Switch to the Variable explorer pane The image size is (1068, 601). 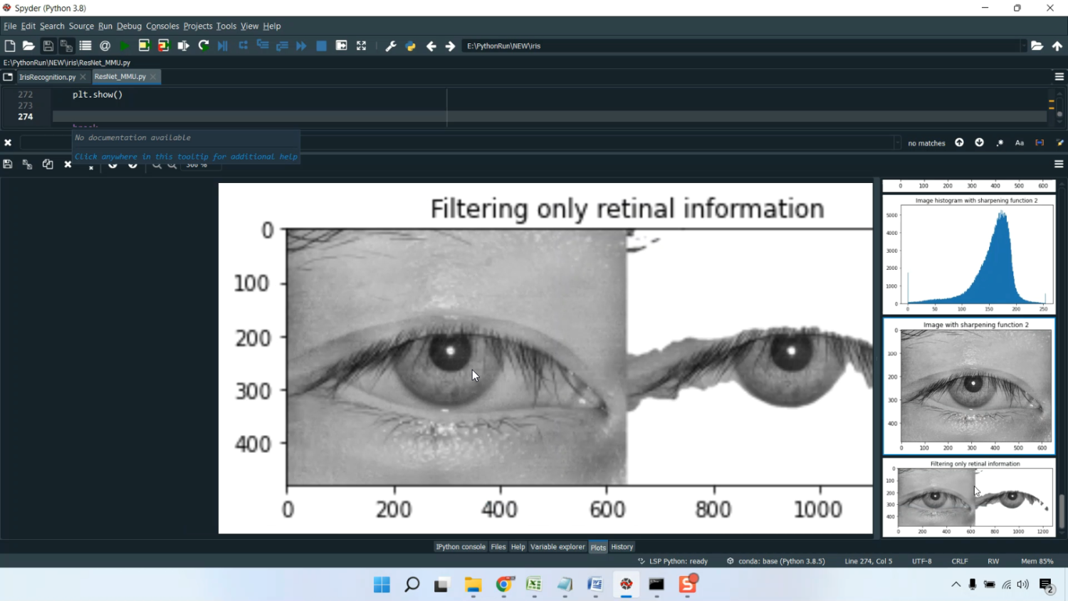point(557,547)
